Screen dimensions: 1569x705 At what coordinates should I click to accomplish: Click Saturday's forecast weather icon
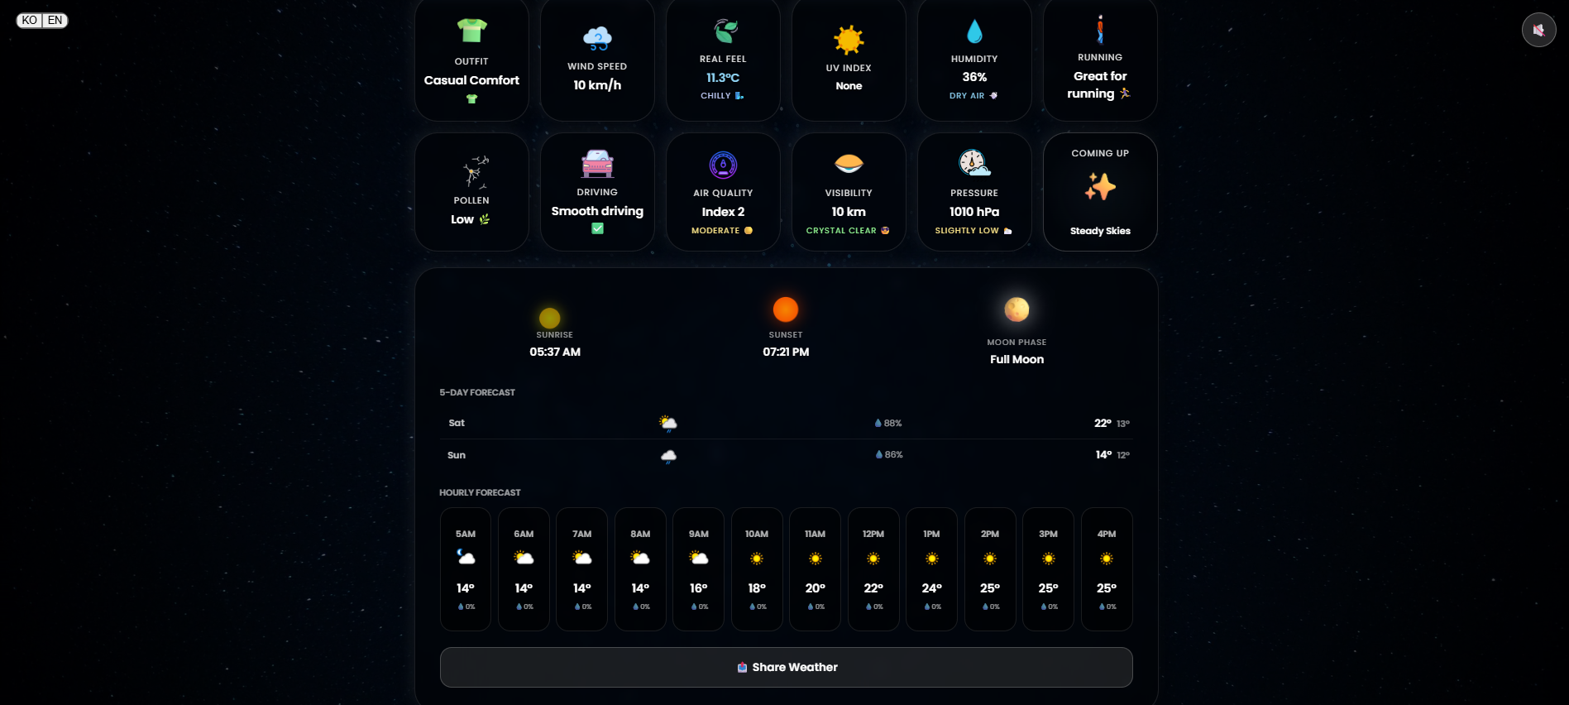coord(668,424)
